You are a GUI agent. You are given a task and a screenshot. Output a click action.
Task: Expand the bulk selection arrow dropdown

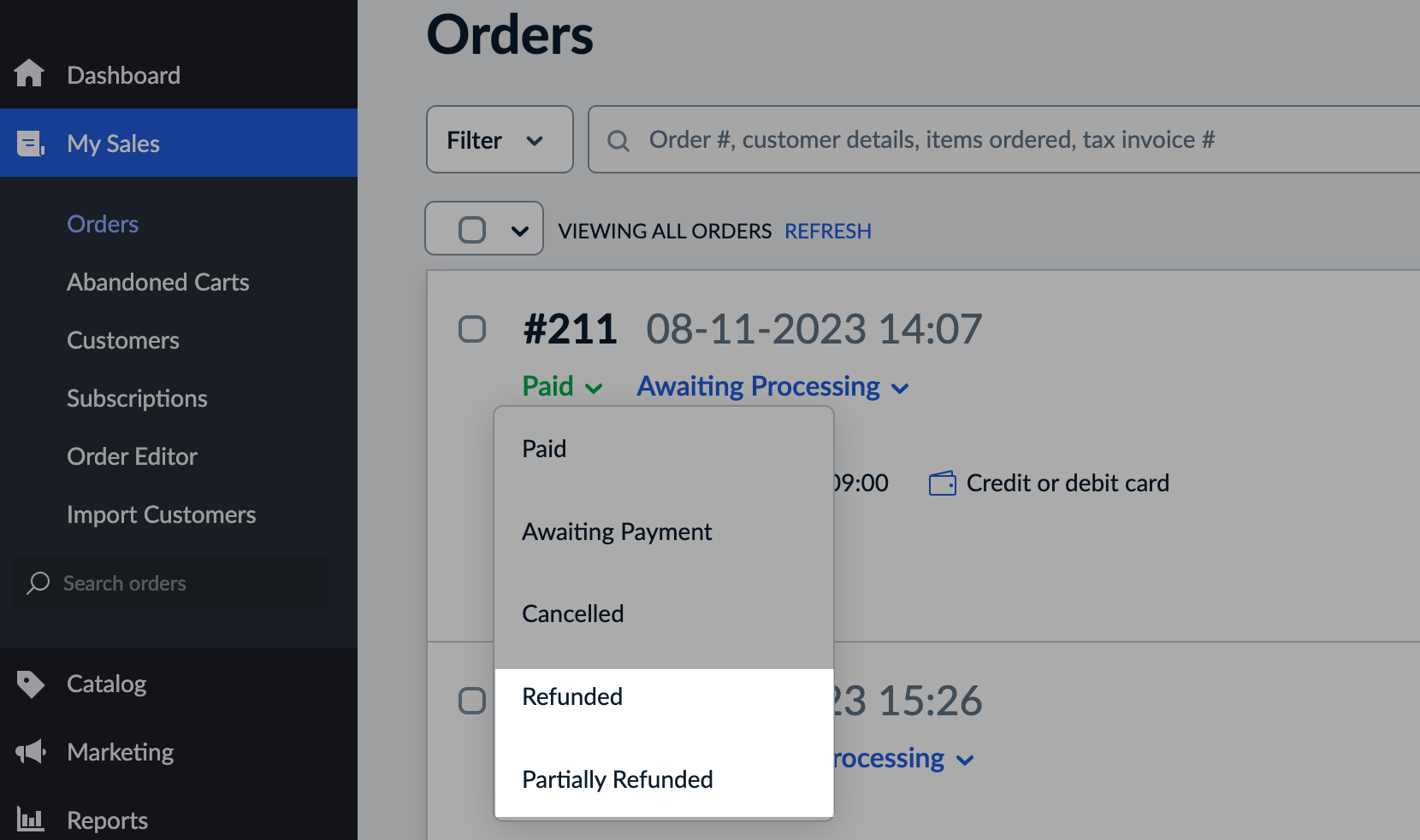pos(519,228)
